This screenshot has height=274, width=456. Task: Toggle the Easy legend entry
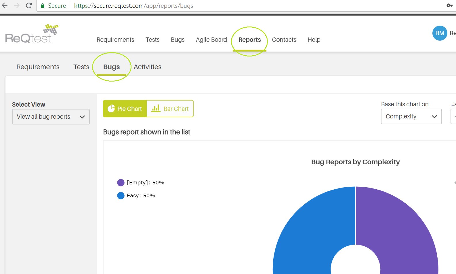click(x=136, y=196)
